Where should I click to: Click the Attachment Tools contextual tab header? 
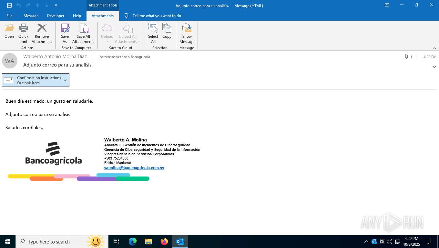[103, 5]
